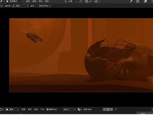Screen dimensions: 153x115
Task: Open the Slot 1 material slot dropdown
Action: pos(69,109)
